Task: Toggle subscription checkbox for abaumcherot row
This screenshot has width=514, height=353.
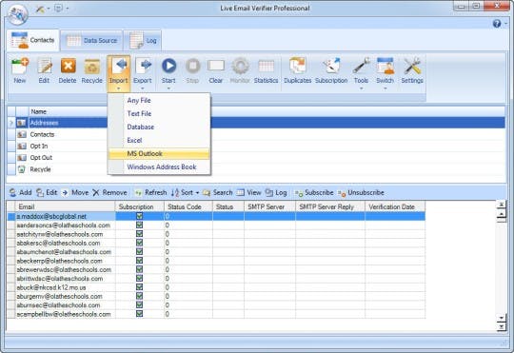Action: (x=139, y=252)
